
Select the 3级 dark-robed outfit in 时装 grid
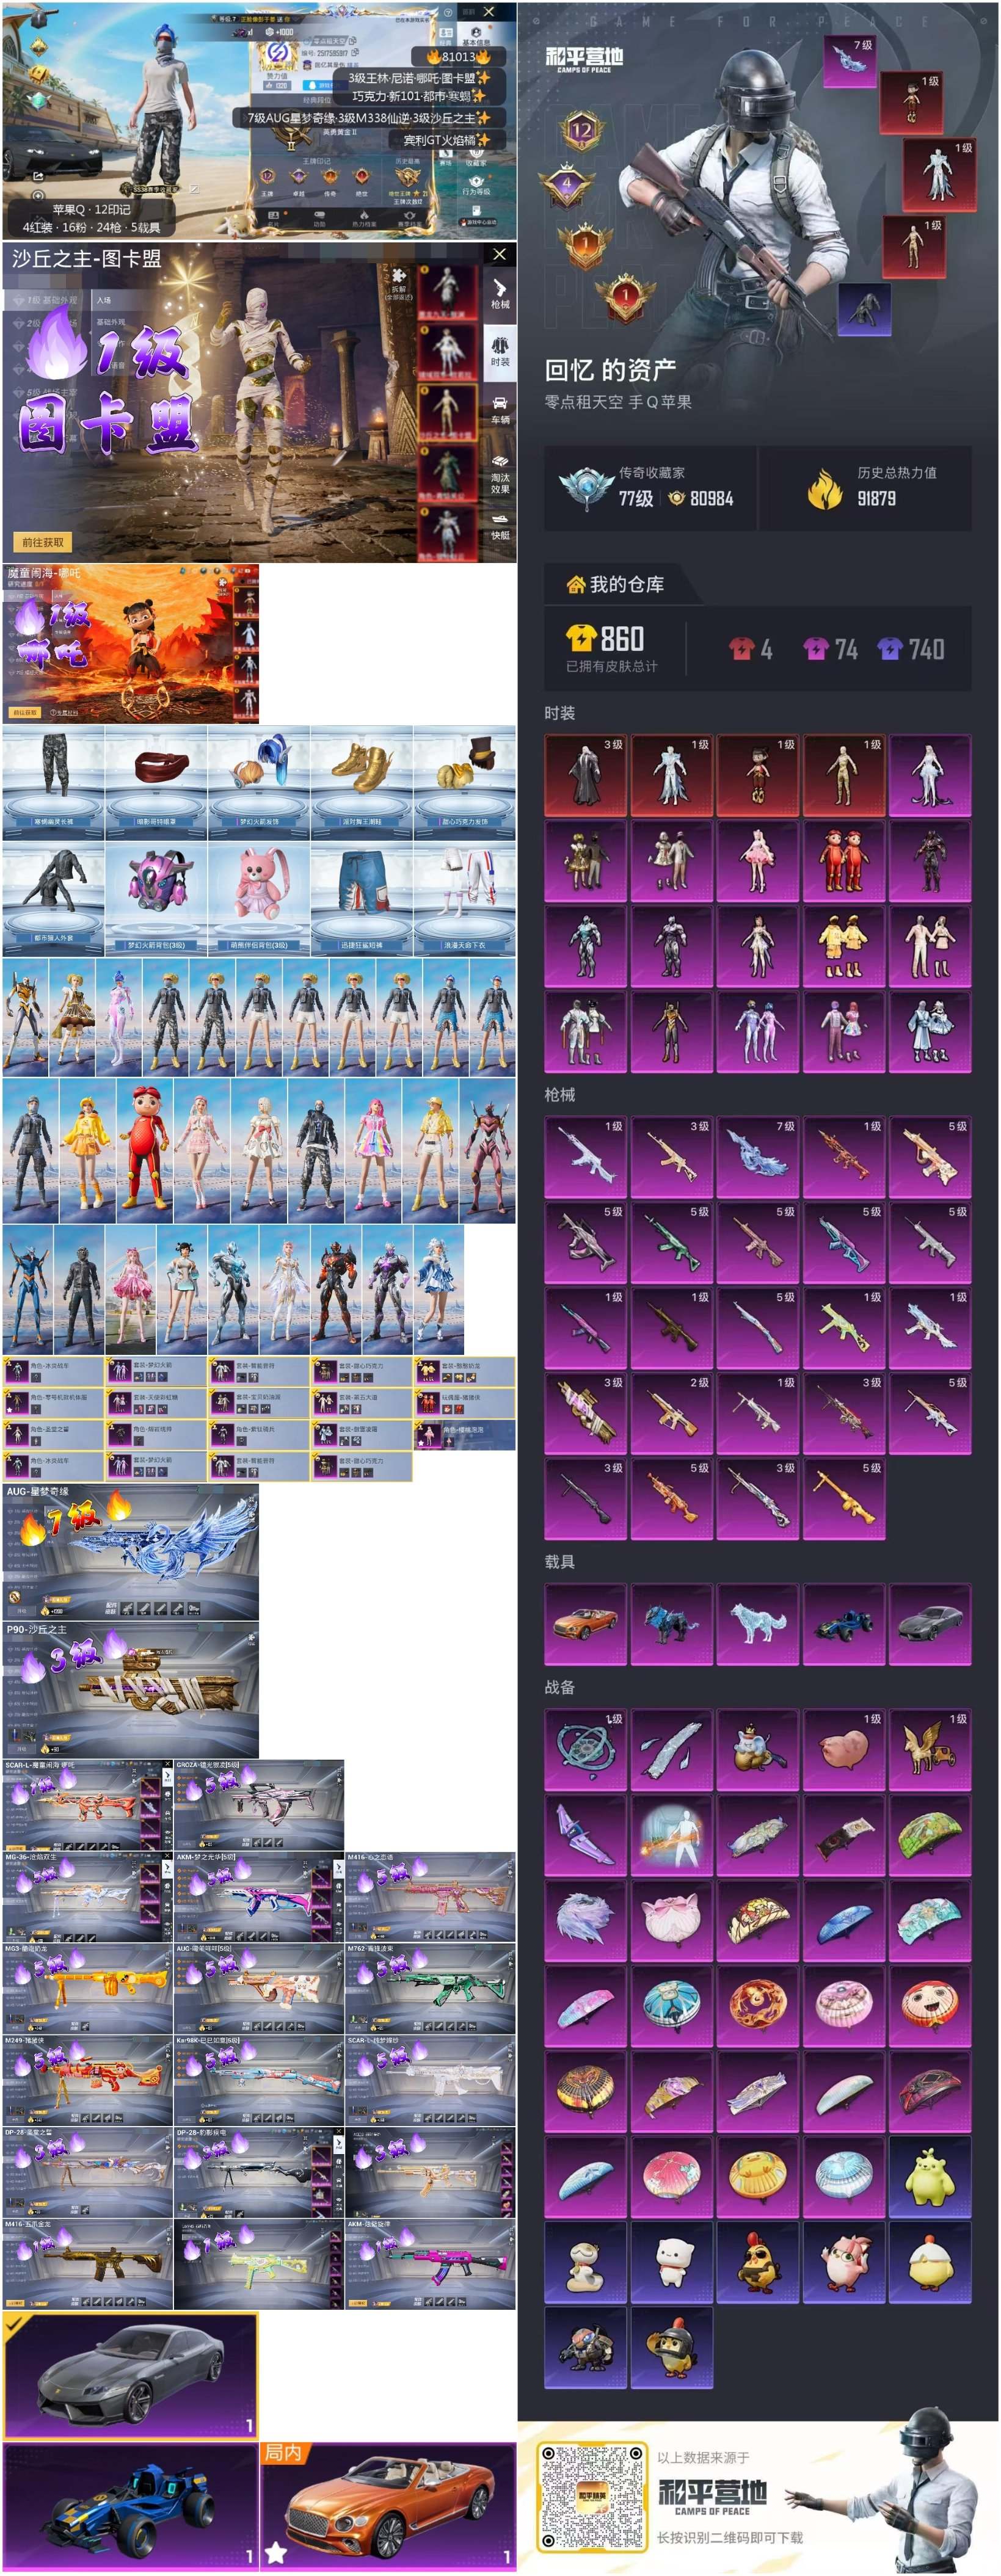(586, 776)
